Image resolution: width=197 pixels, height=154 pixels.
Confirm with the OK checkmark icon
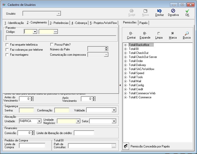pos(187,11)
